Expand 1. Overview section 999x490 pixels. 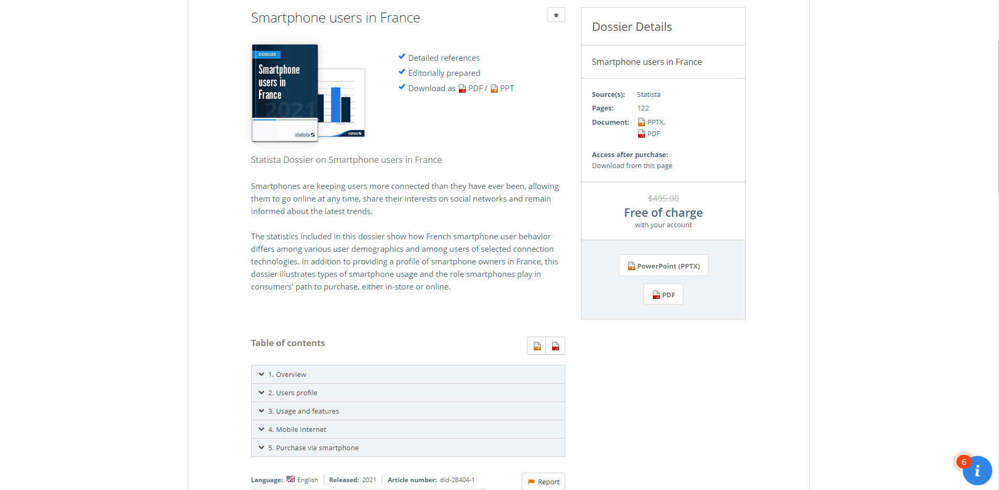click(408, 374)
